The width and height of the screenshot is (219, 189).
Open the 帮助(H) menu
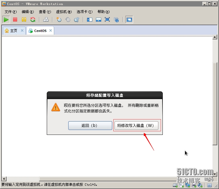pyautogui.click(x=104, y=12)
